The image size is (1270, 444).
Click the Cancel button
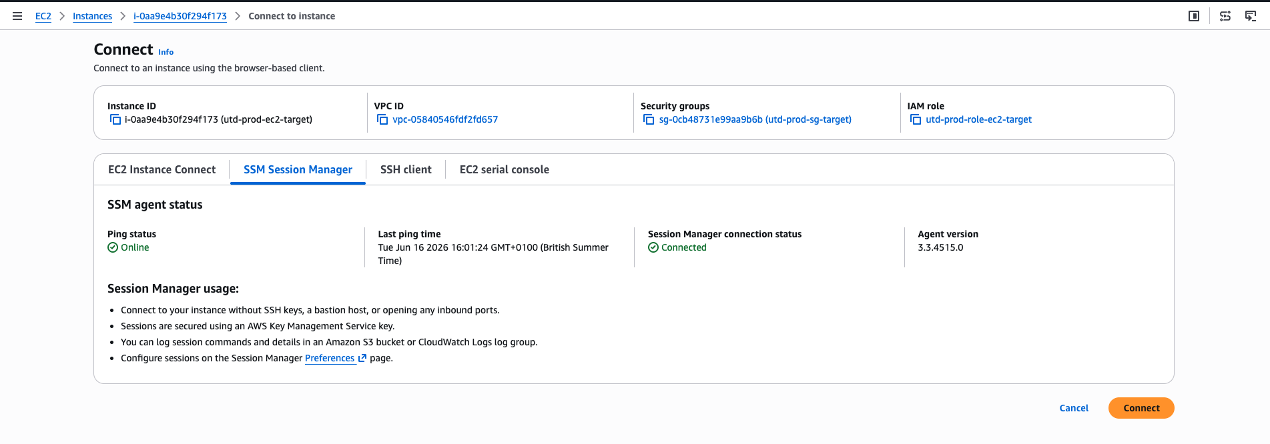(1074, 408)
